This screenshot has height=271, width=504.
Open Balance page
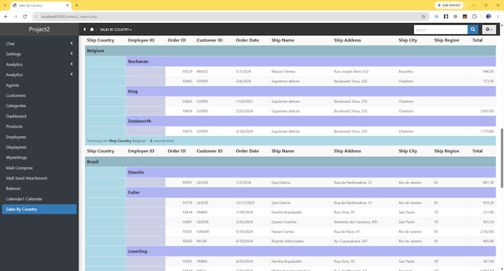point(13,188)
